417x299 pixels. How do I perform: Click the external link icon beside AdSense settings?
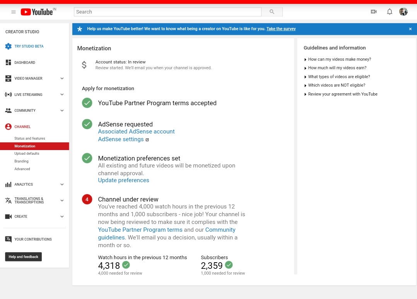coord(147,140)
